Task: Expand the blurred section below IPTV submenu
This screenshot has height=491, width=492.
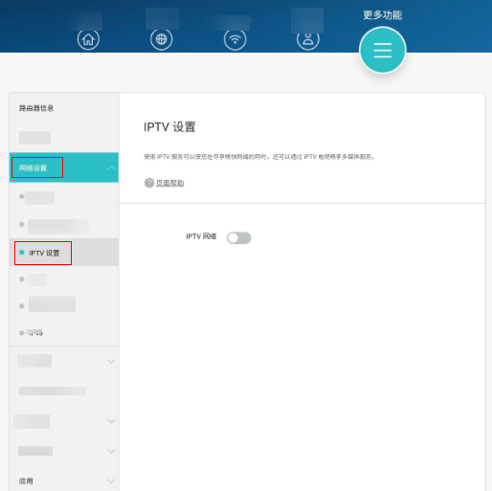Action: point(111,361)
